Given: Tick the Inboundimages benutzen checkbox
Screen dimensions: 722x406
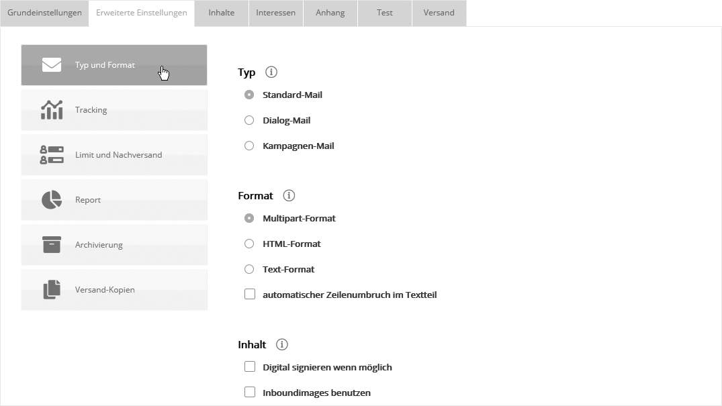Looking at the screenshot, I should 250,393.
